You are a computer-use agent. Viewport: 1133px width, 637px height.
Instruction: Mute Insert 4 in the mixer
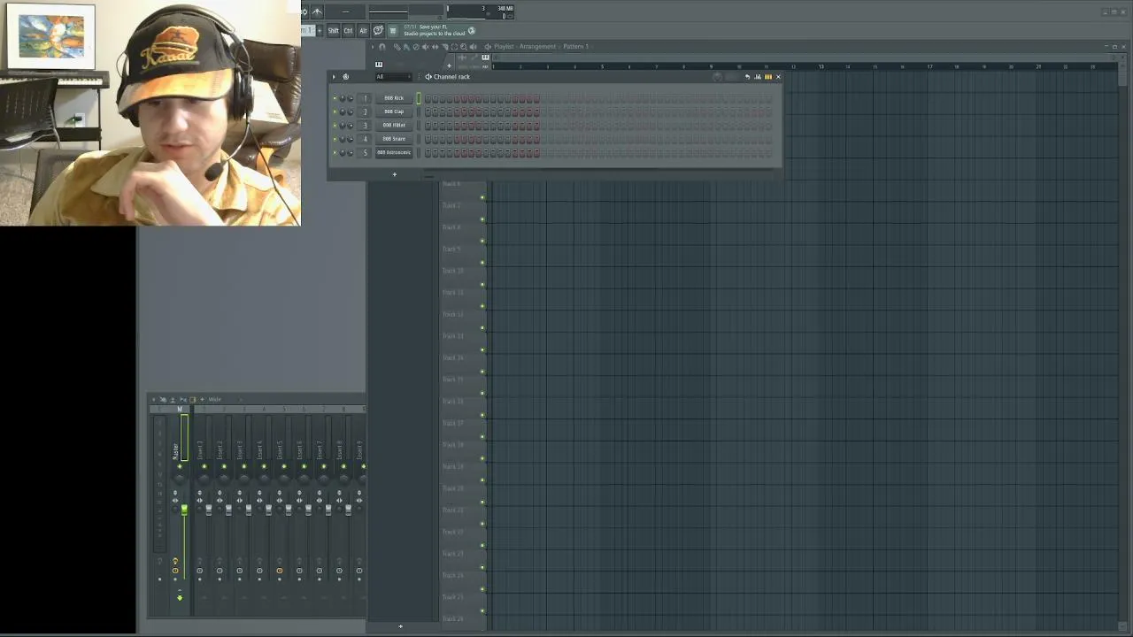[x=264, y=466]
